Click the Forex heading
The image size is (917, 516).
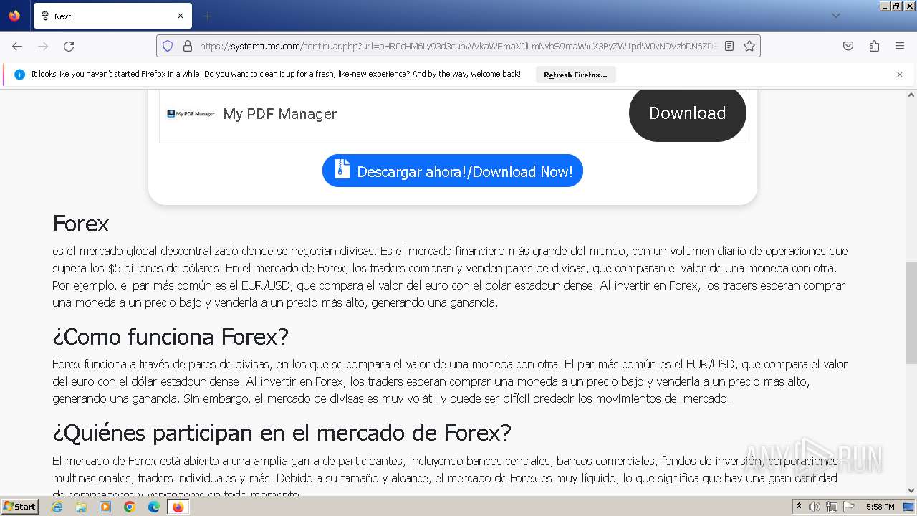pos(80,224)
